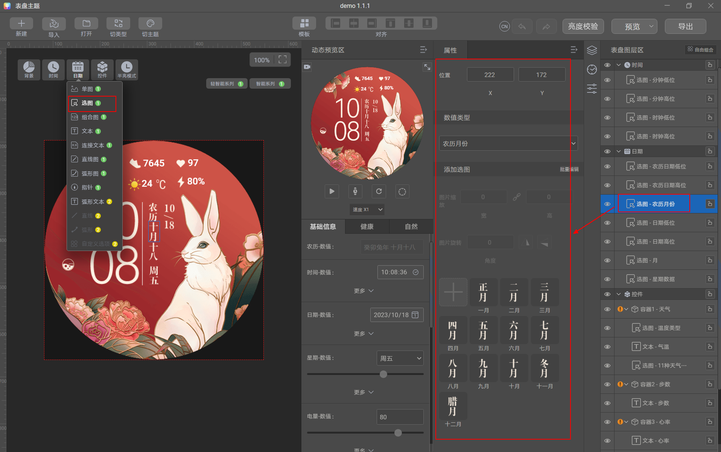
Task: Click the 新建 new project icon
Action: tap(21, 24)
